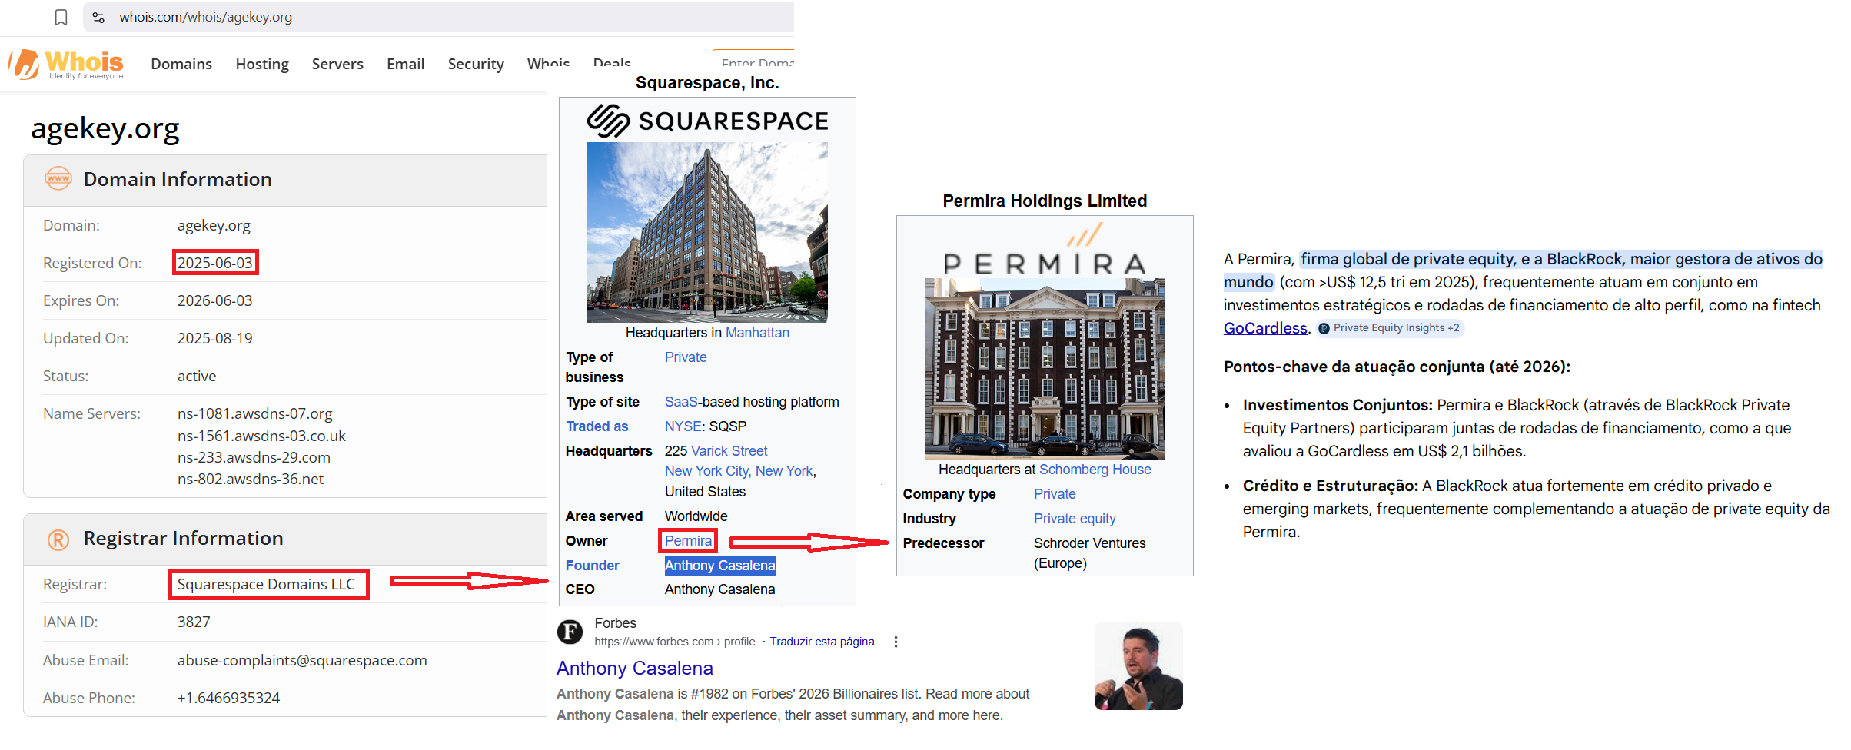Open the Security menu

click(x=476, y=64)
